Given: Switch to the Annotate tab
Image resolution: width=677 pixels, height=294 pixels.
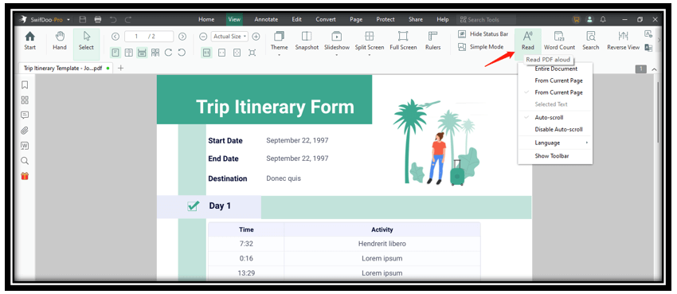Looking at the screenshot, I should tap(266, 19).
